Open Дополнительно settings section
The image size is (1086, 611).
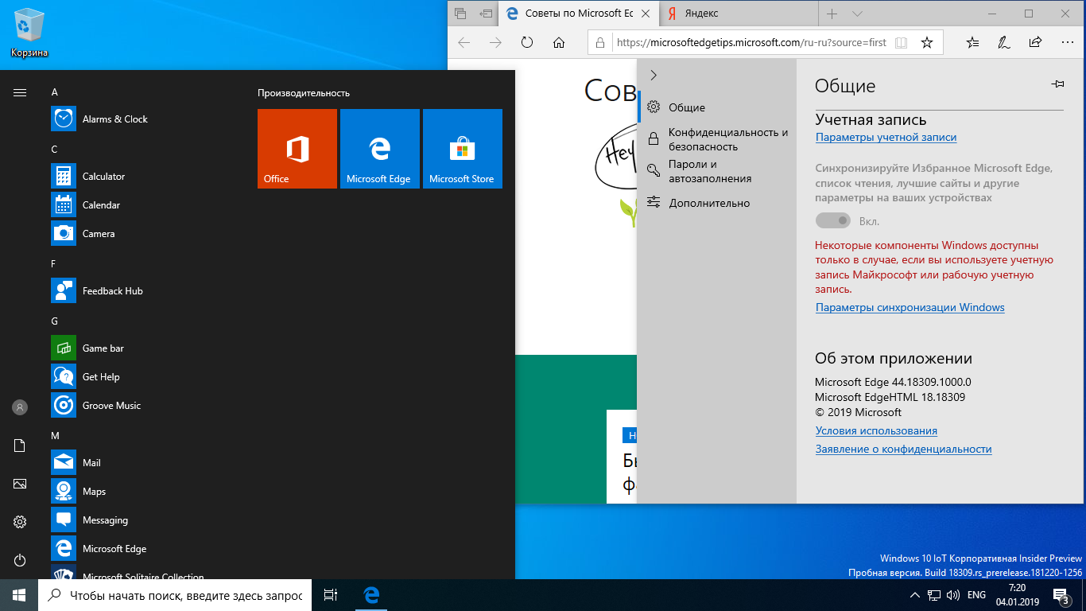pyautogui.click(x=716, y=203)
